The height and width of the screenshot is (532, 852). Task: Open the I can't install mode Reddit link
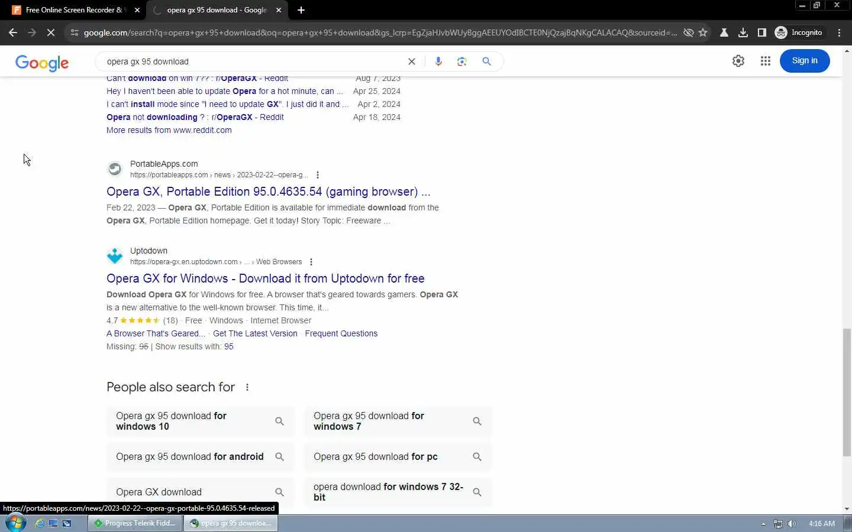click(227, 104)
